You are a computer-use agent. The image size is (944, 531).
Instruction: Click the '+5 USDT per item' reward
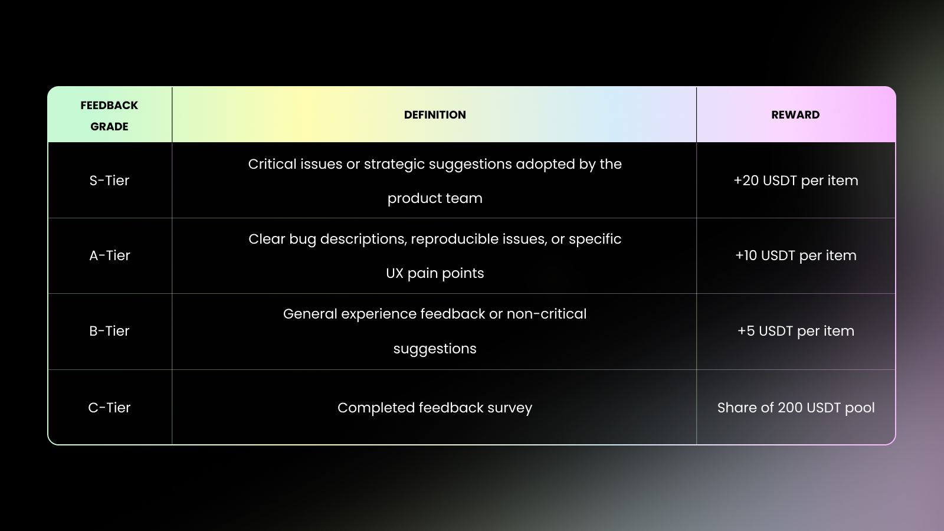795,331
